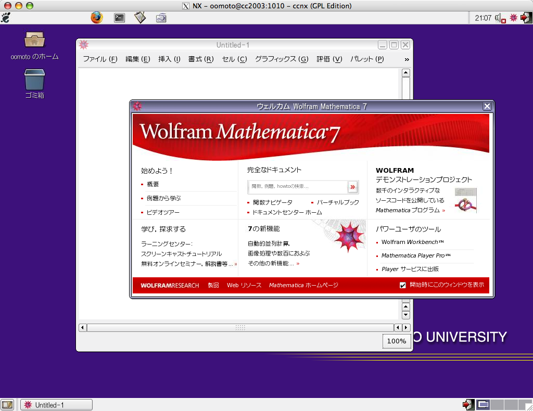Image resolution: width=533 pixels, height=411 pixels.
Task: Click the scroll right arrow at far right end
Action: (406, 328)
